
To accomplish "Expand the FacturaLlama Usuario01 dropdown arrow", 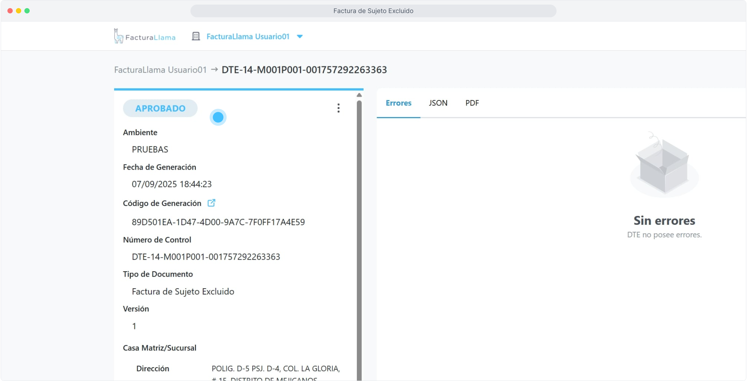I will point(300,36).
